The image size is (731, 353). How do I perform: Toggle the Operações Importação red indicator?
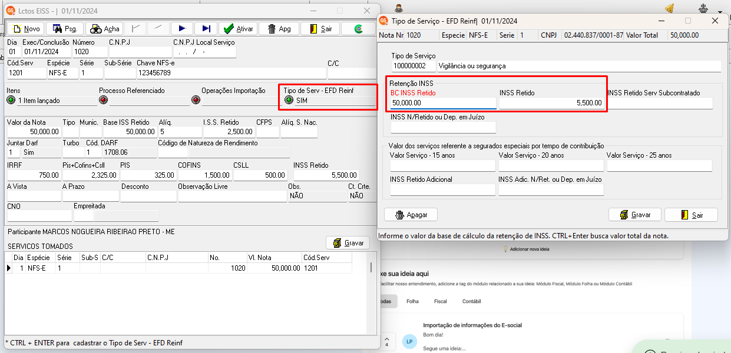click(x=196, y=100)
